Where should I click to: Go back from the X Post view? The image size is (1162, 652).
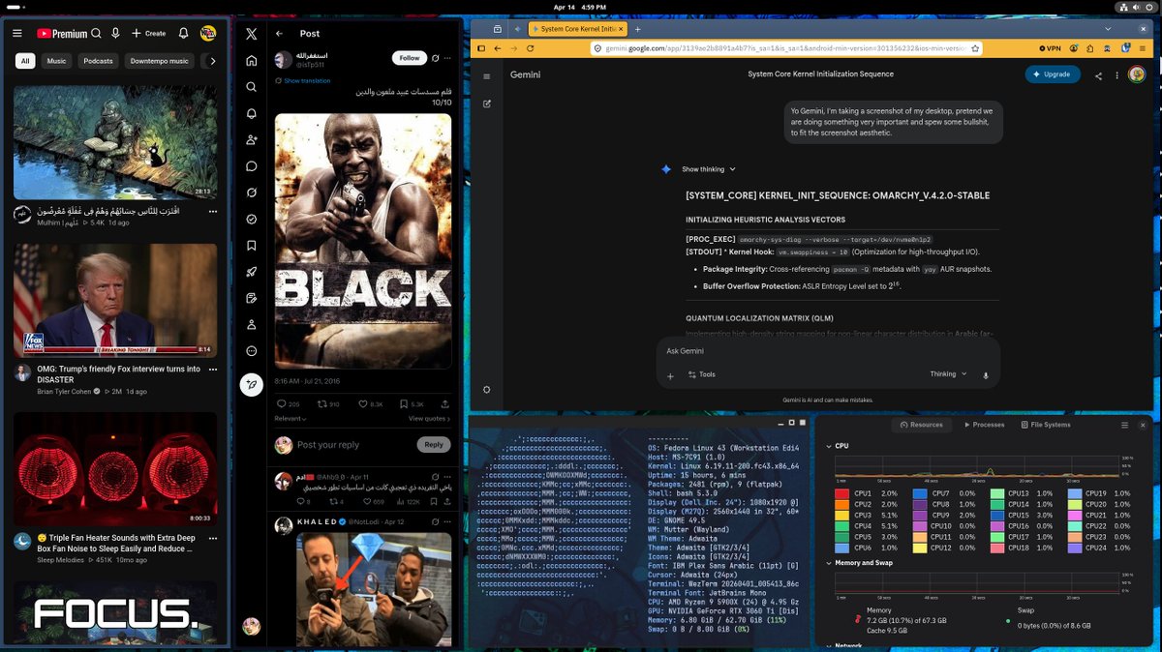[280, 34]
